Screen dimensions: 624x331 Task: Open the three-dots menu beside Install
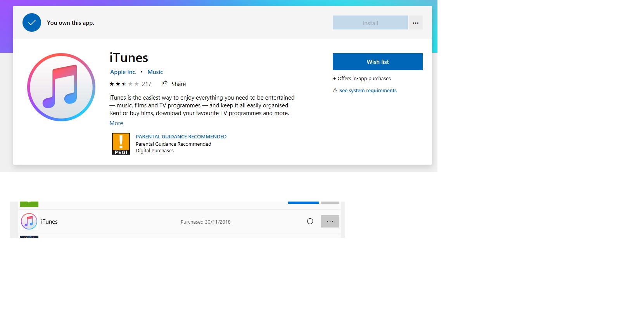pyautogui.click(x=416, y=23)
